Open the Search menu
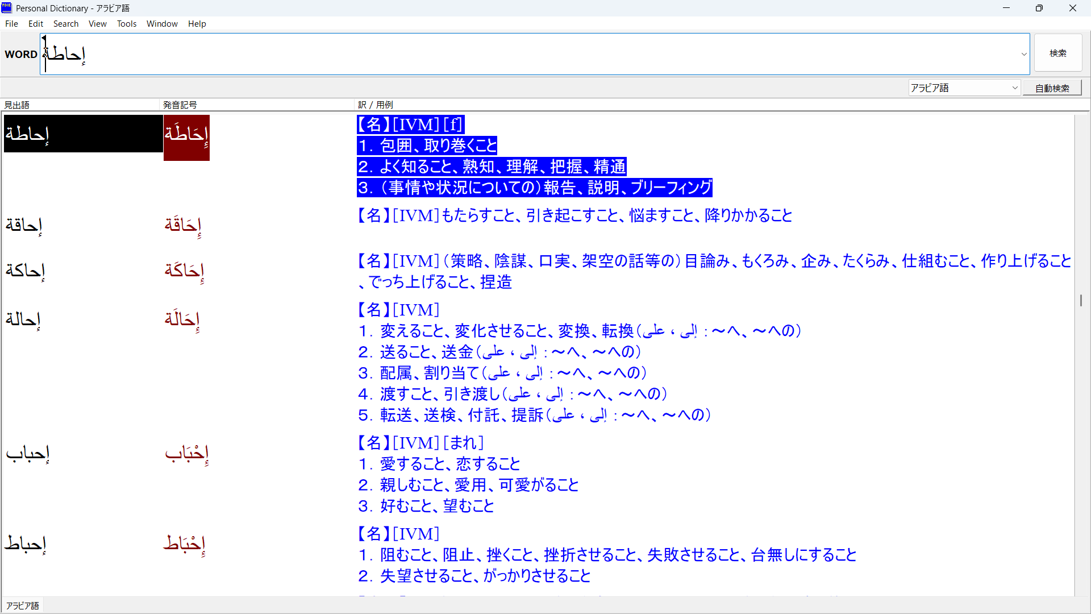The image size is (1091, 614). click(66, 24)
